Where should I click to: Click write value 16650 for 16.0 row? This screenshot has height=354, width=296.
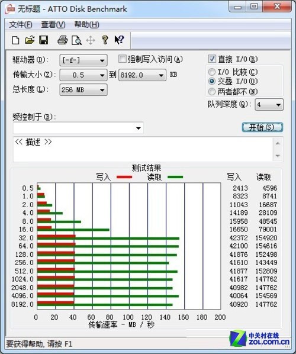click(x=239, y=229)
